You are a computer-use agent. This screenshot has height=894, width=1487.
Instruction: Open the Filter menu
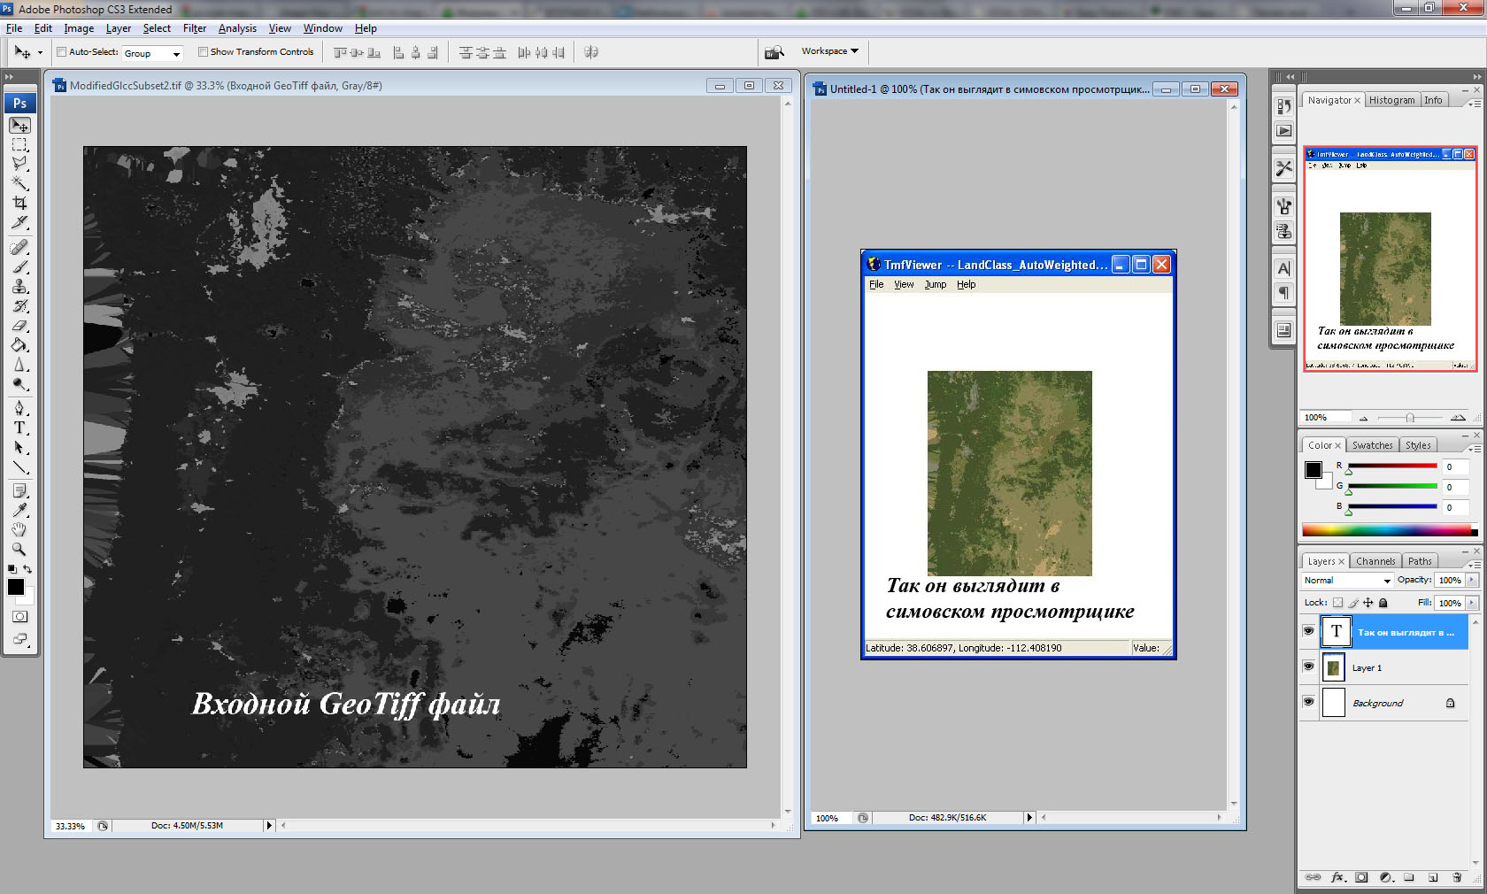(x=194, y=28)
